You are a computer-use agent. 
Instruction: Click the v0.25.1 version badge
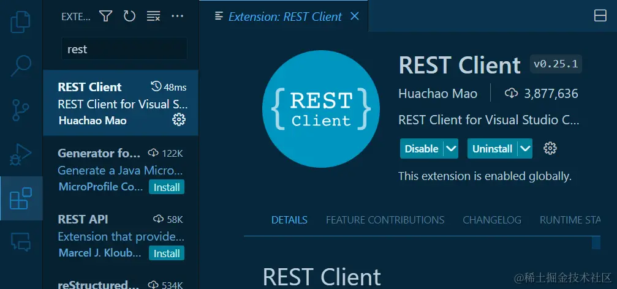point(556,64)
